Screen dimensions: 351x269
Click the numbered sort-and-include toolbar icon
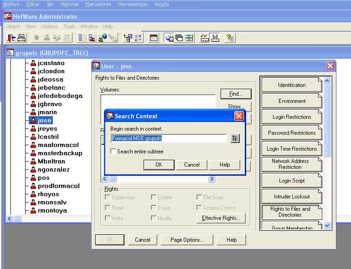pyautogui.click(x=138, y=38)
